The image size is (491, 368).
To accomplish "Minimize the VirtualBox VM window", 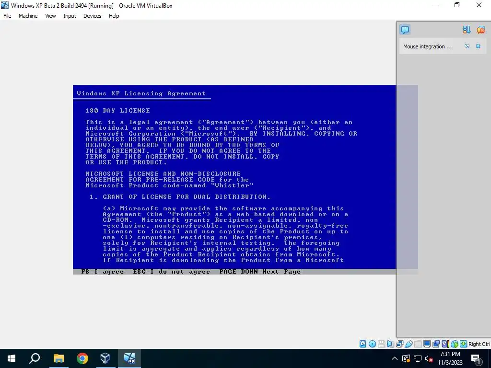I will click(x=435, y=5).
